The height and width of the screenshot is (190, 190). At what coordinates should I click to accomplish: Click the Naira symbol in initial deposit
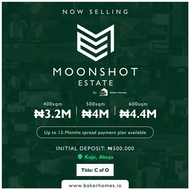[x=110, y=148]
